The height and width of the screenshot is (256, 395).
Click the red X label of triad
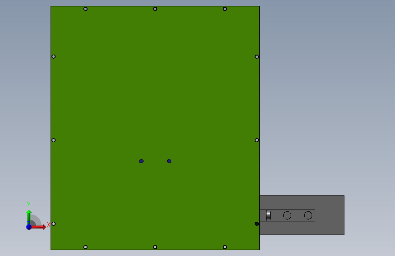pos(49,225)
